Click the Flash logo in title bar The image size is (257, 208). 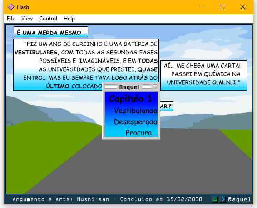(x=11, y=7)
